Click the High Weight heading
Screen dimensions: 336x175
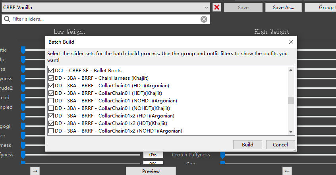click(272, 32)
